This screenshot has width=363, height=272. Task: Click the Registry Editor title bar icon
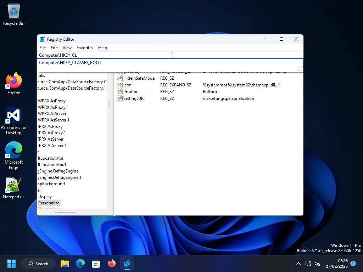42,39
